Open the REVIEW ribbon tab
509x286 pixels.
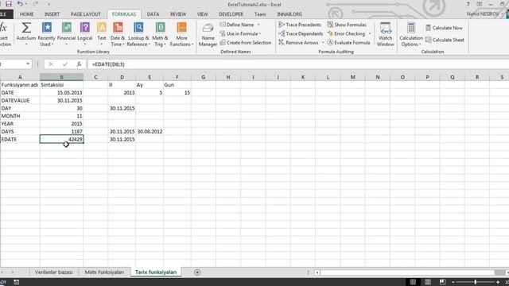click(x=178, y=14)
